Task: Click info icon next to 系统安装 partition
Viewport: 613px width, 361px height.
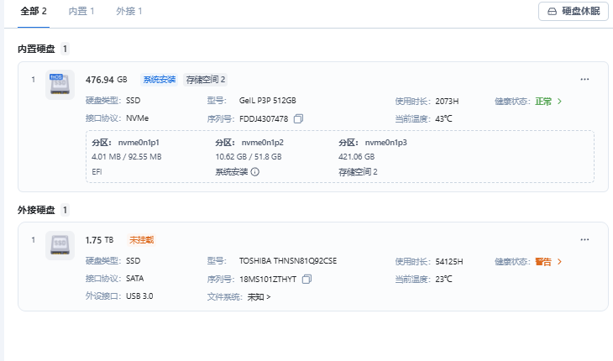Action: tap(255, 172)
